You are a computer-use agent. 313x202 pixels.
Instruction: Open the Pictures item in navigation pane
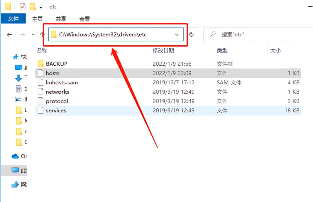click(19, 99)
